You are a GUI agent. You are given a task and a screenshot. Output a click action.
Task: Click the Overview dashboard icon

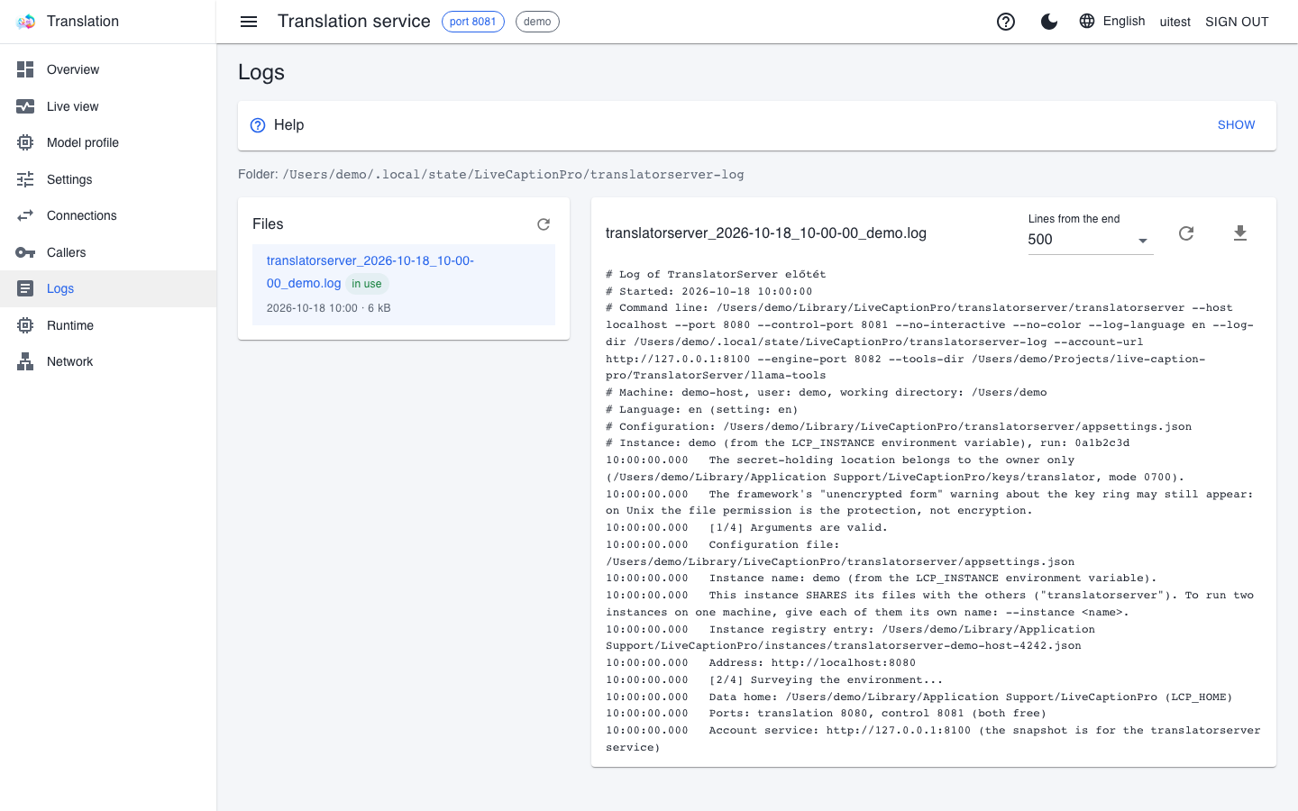click(x=25, y=69)
